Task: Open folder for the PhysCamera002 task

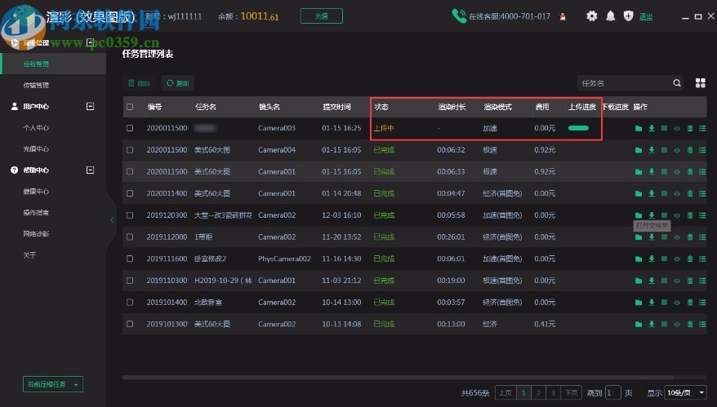Action: point(639,259)
